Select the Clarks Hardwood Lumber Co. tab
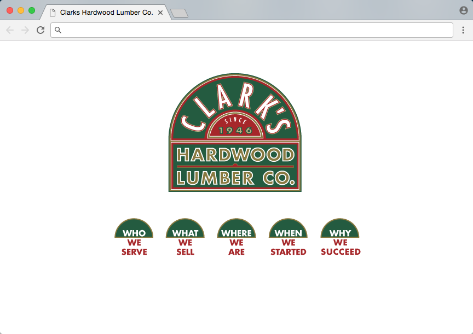Screen dimensions: 473x334 coord(106,13)
